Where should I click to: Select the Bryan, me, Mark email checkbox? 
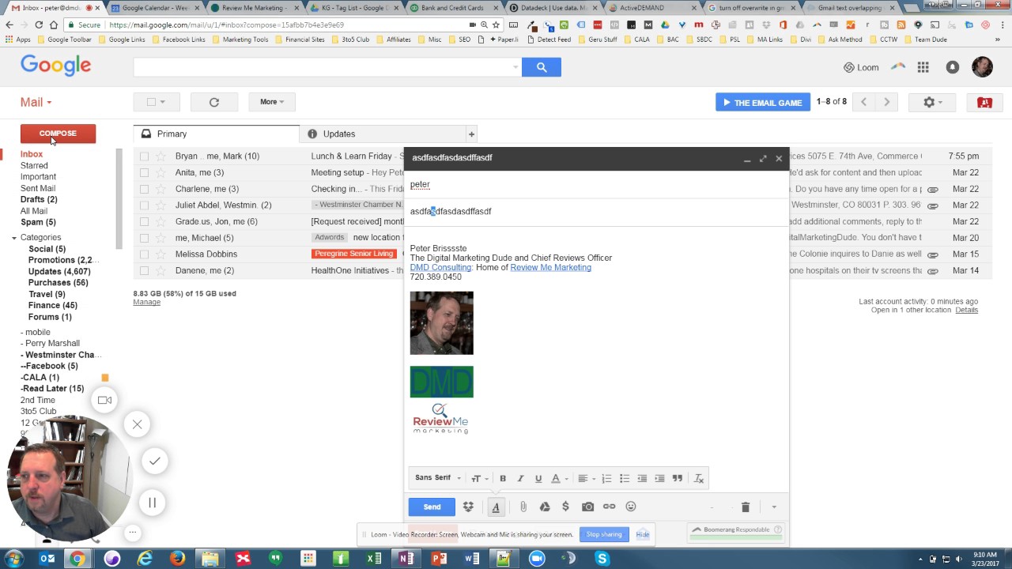point(144,156)
